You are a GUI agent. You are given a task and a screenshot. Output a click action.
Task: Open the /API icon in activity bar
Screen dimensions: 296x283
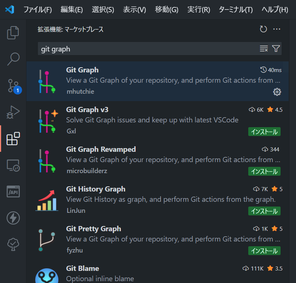pyautogui.click(x=13, y=191)
